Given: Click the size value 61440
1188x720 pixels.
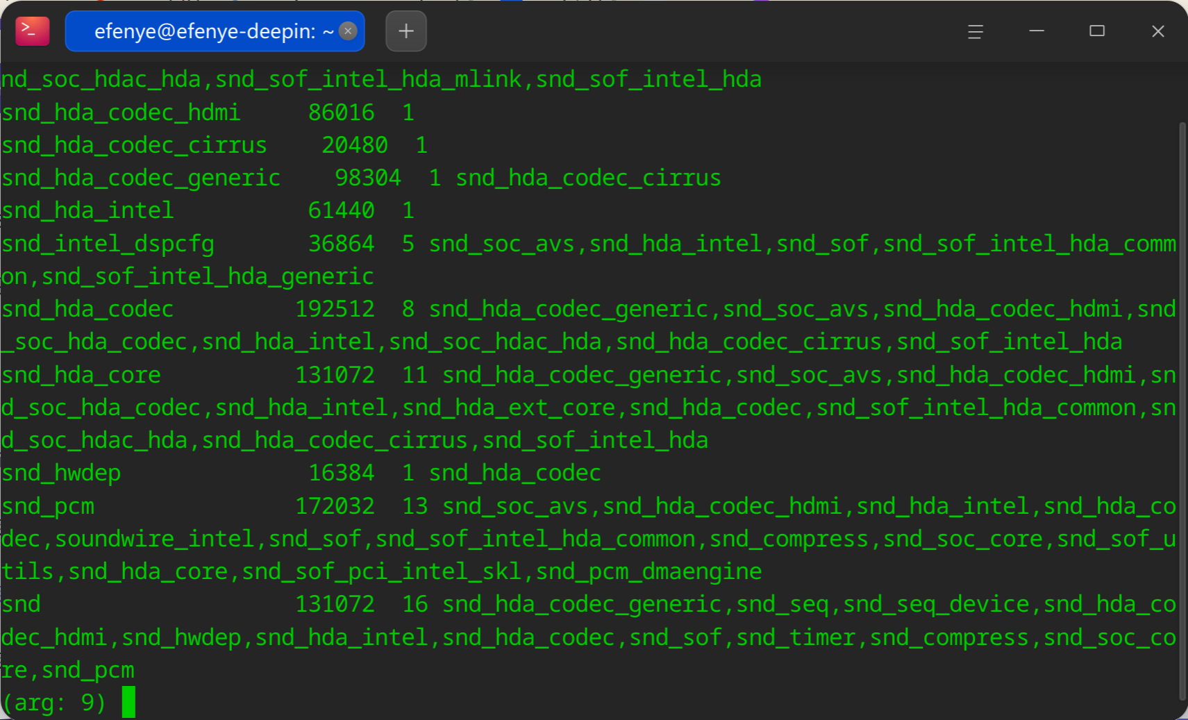Looking at the screenshot, I should (342, 210).
